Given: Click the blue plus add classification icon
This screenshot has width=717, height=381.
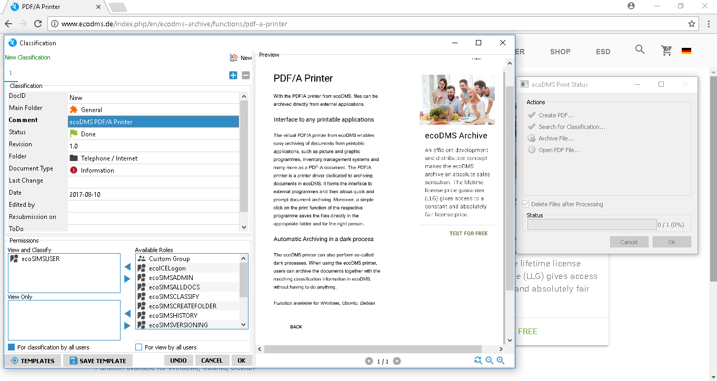Looking at the screenshot, I should pos(233,75).
